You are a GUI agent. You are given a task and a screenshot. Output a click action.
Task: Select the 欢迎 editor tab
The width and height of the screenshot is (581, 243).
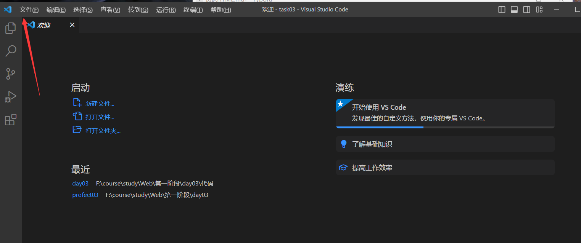[x=50, y=25]
